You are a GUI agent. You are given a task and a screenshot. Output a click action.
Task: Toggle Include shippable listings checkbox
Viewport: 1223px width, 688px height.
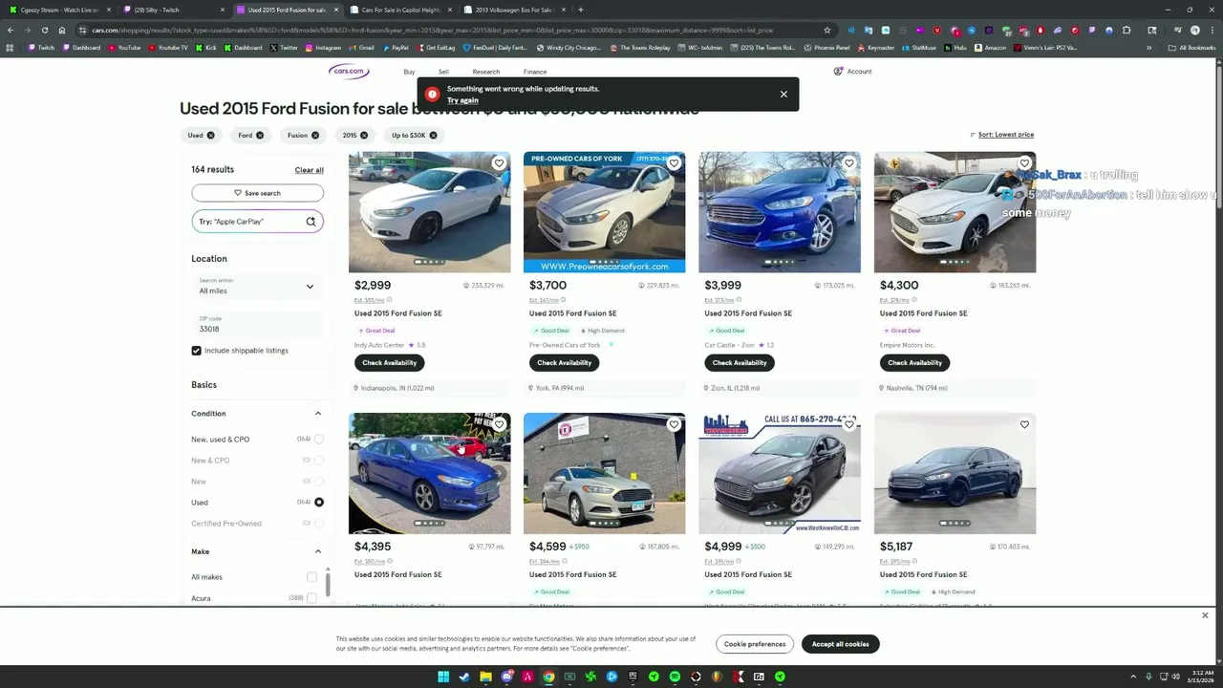(x=196, y=351)
